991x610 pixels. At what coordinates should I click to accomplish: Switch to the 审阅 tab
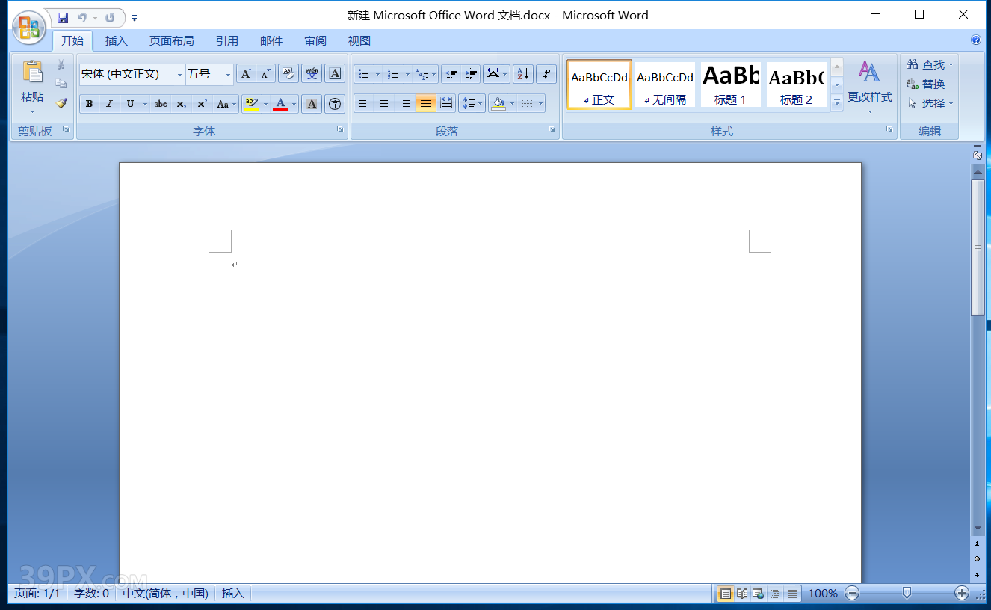315,41
